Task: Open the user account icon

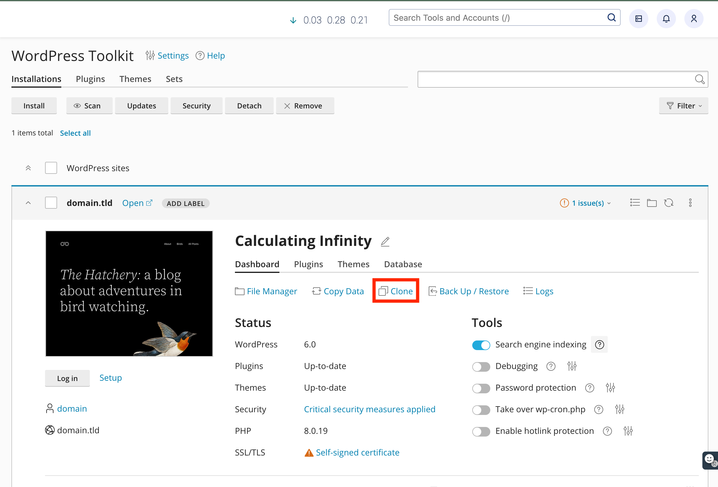Action: pos(694,19)
